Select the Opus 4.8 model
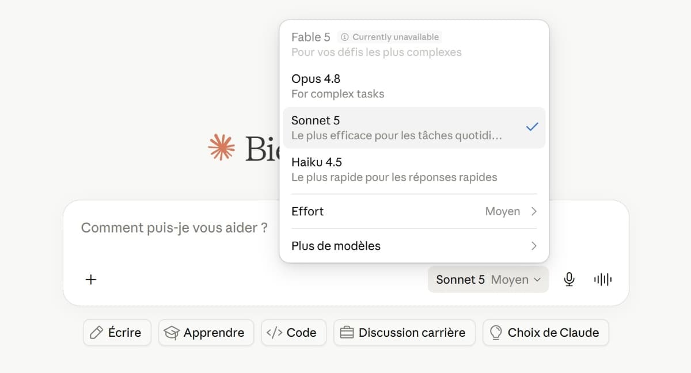 (414, 86)
